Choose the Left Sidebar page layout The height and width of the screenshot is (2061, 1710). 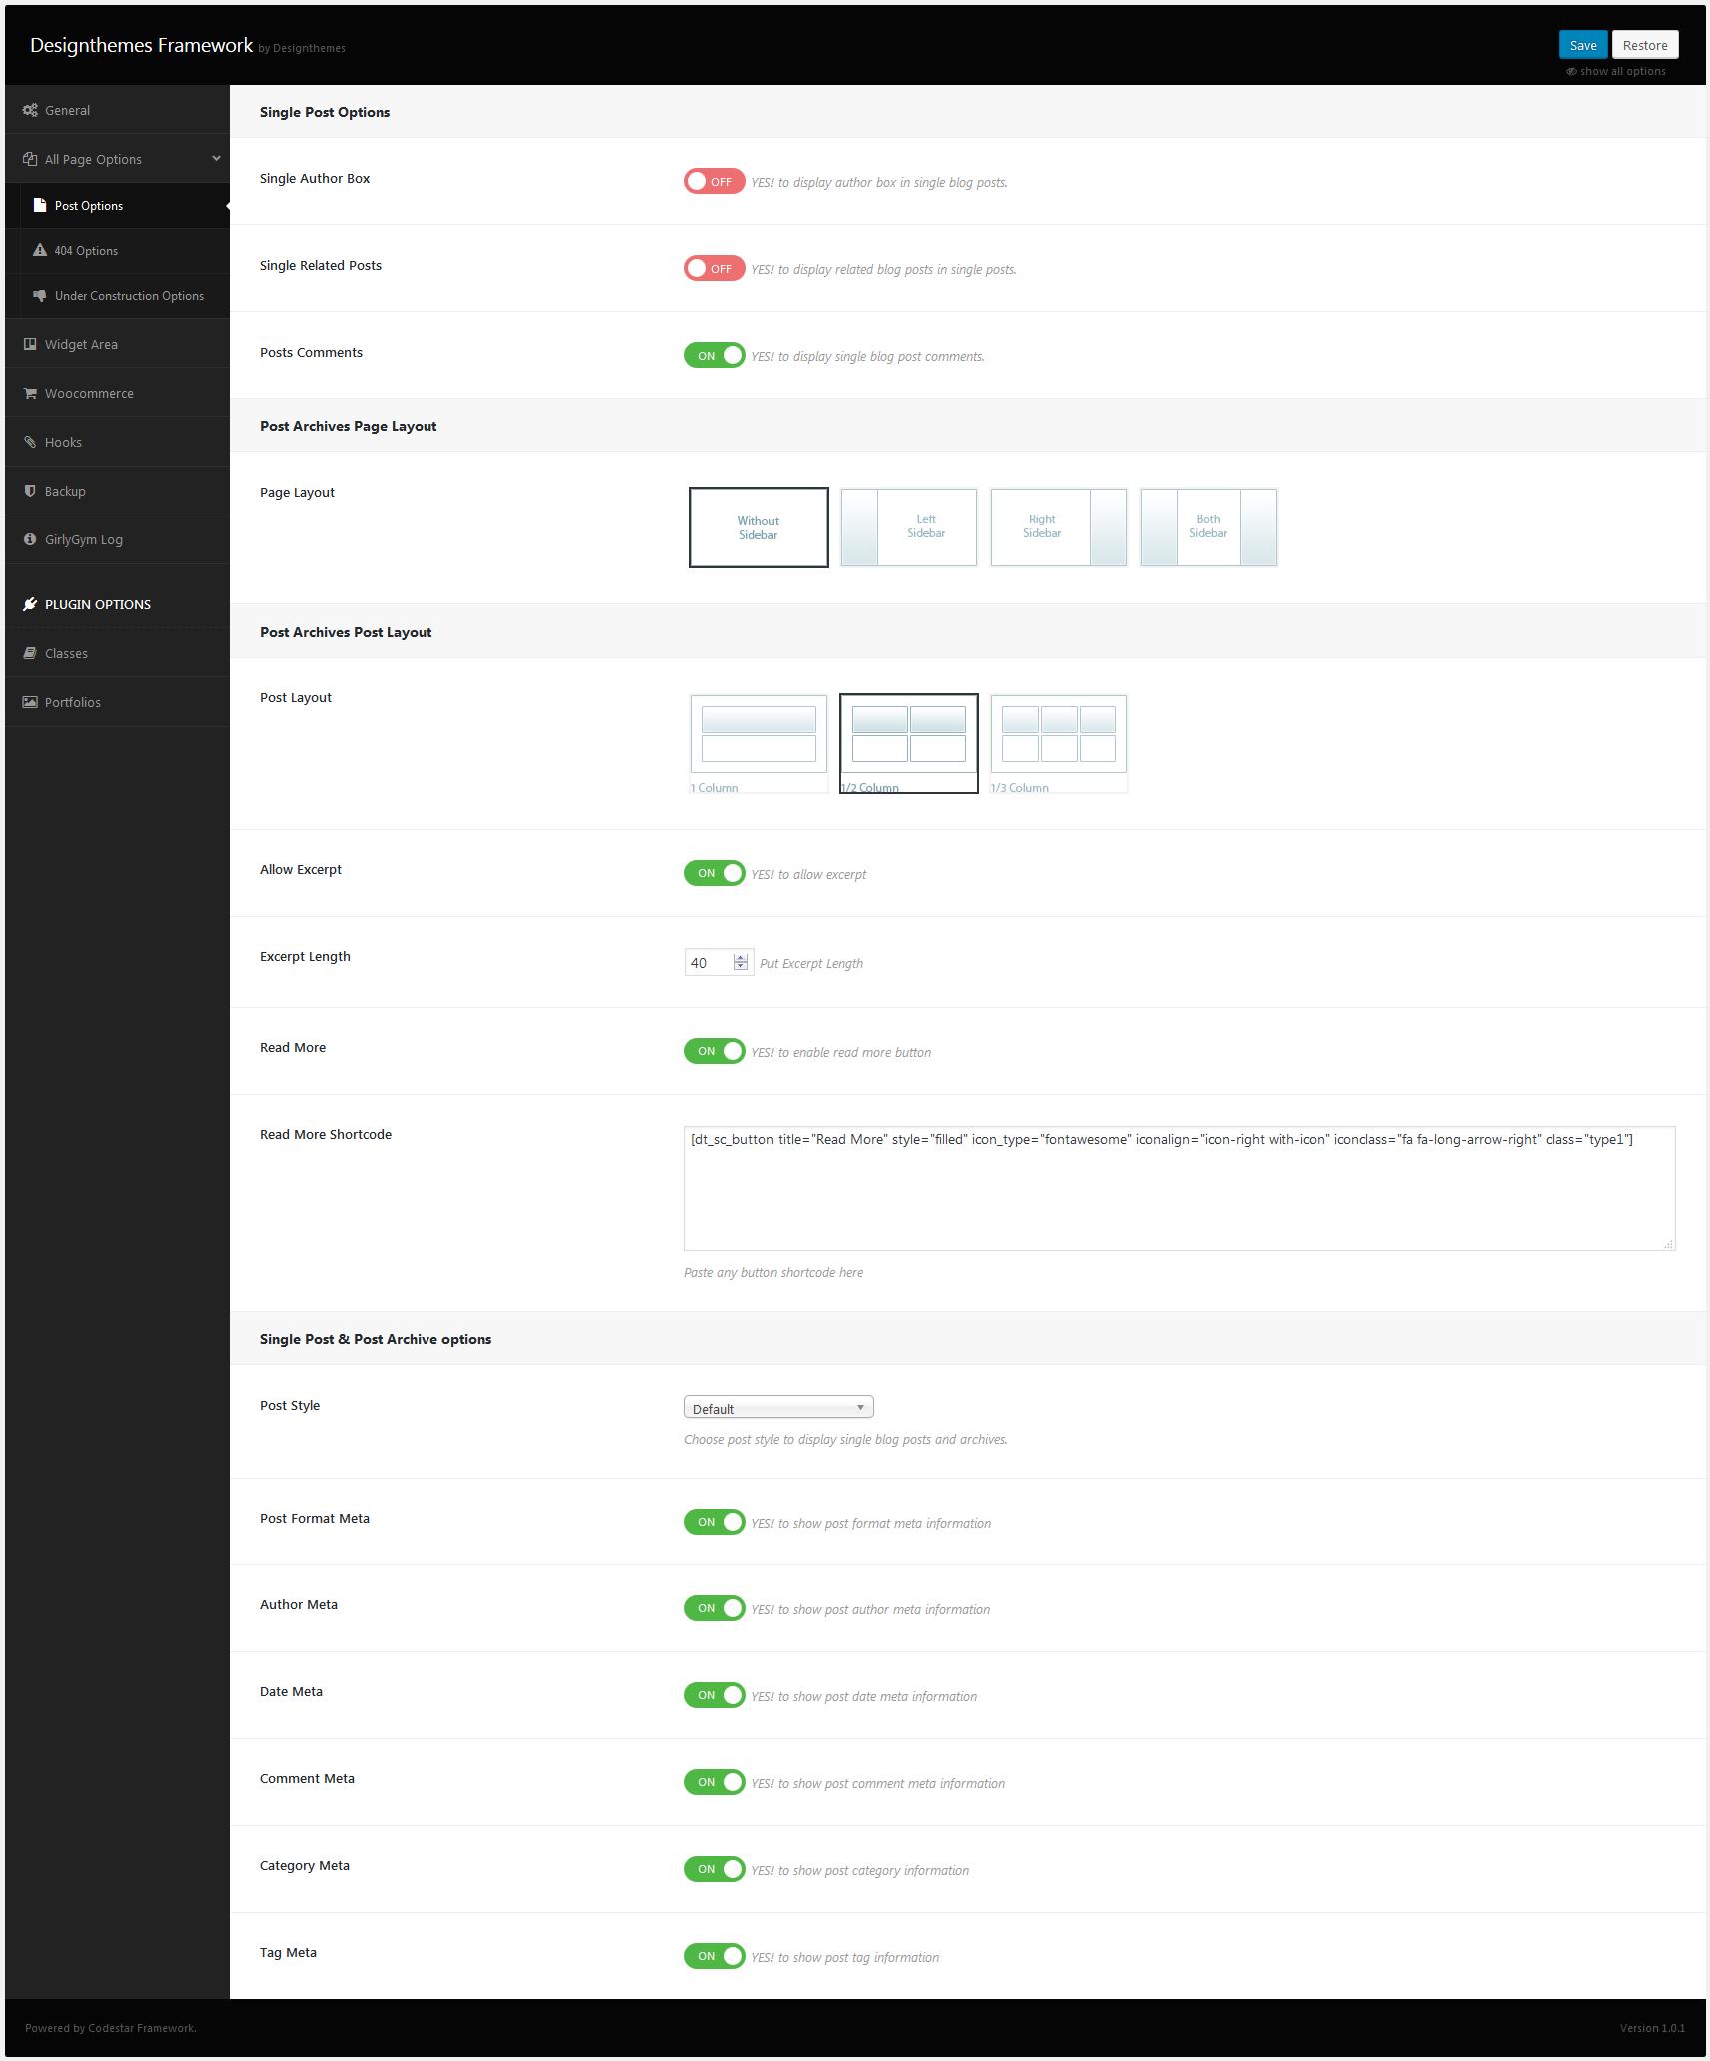[909, 527]
